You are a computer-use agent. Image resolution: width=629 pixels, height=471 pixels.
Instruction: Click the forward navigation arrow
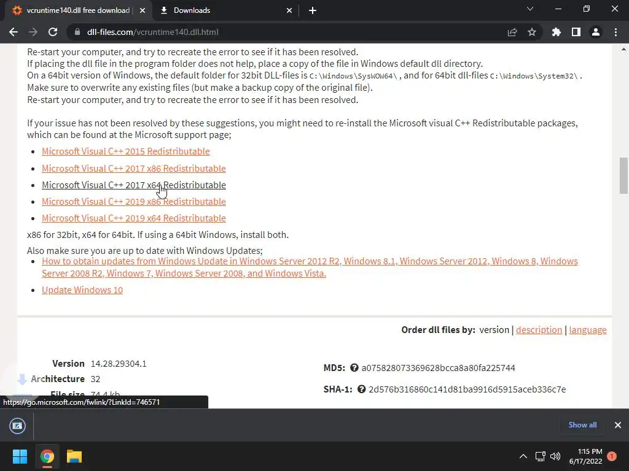pyautogui.click(x=33, y=32)
